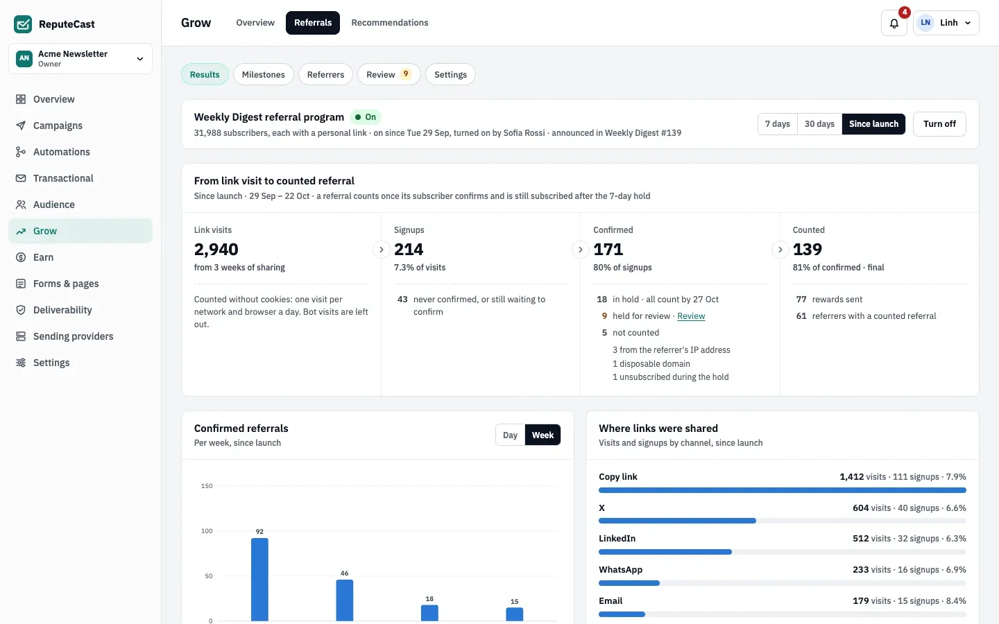Click the '1 disposable domain' line
Image resolution: width=999 pixels, height=624 pixels.
(x=651, y=364)
